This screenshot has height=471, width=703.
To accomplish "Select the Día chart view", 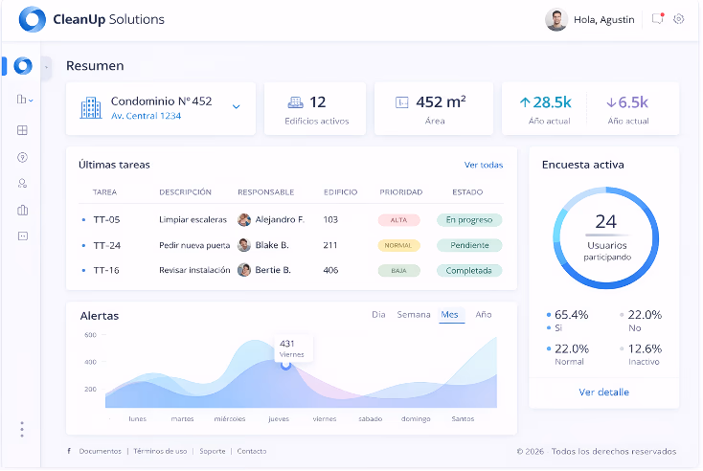I will point(378,314).
